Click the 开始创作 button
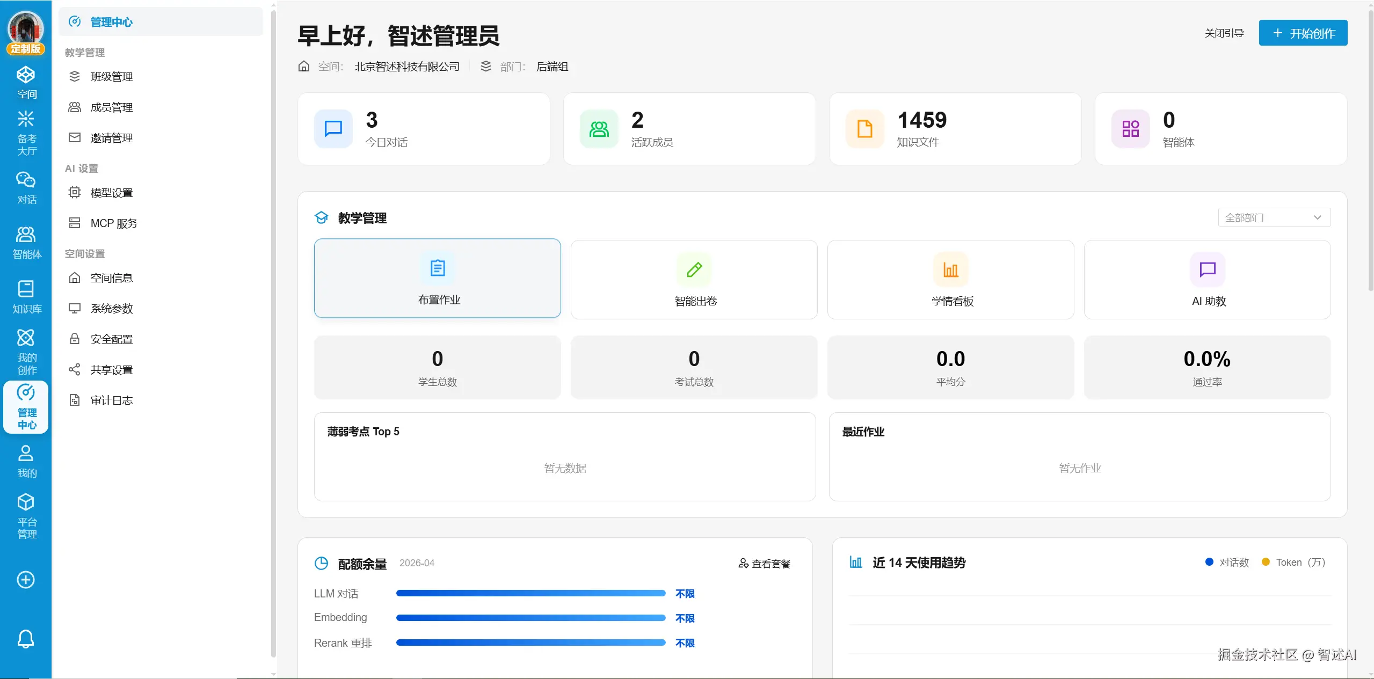Screen dimensions: 1374x679 click(x=1303, y=33)
